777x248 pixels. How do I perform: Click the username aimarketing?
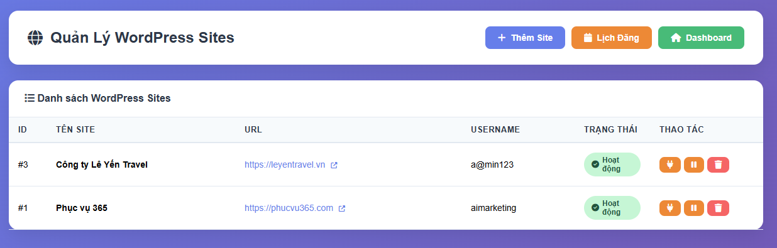pos(493,208)
